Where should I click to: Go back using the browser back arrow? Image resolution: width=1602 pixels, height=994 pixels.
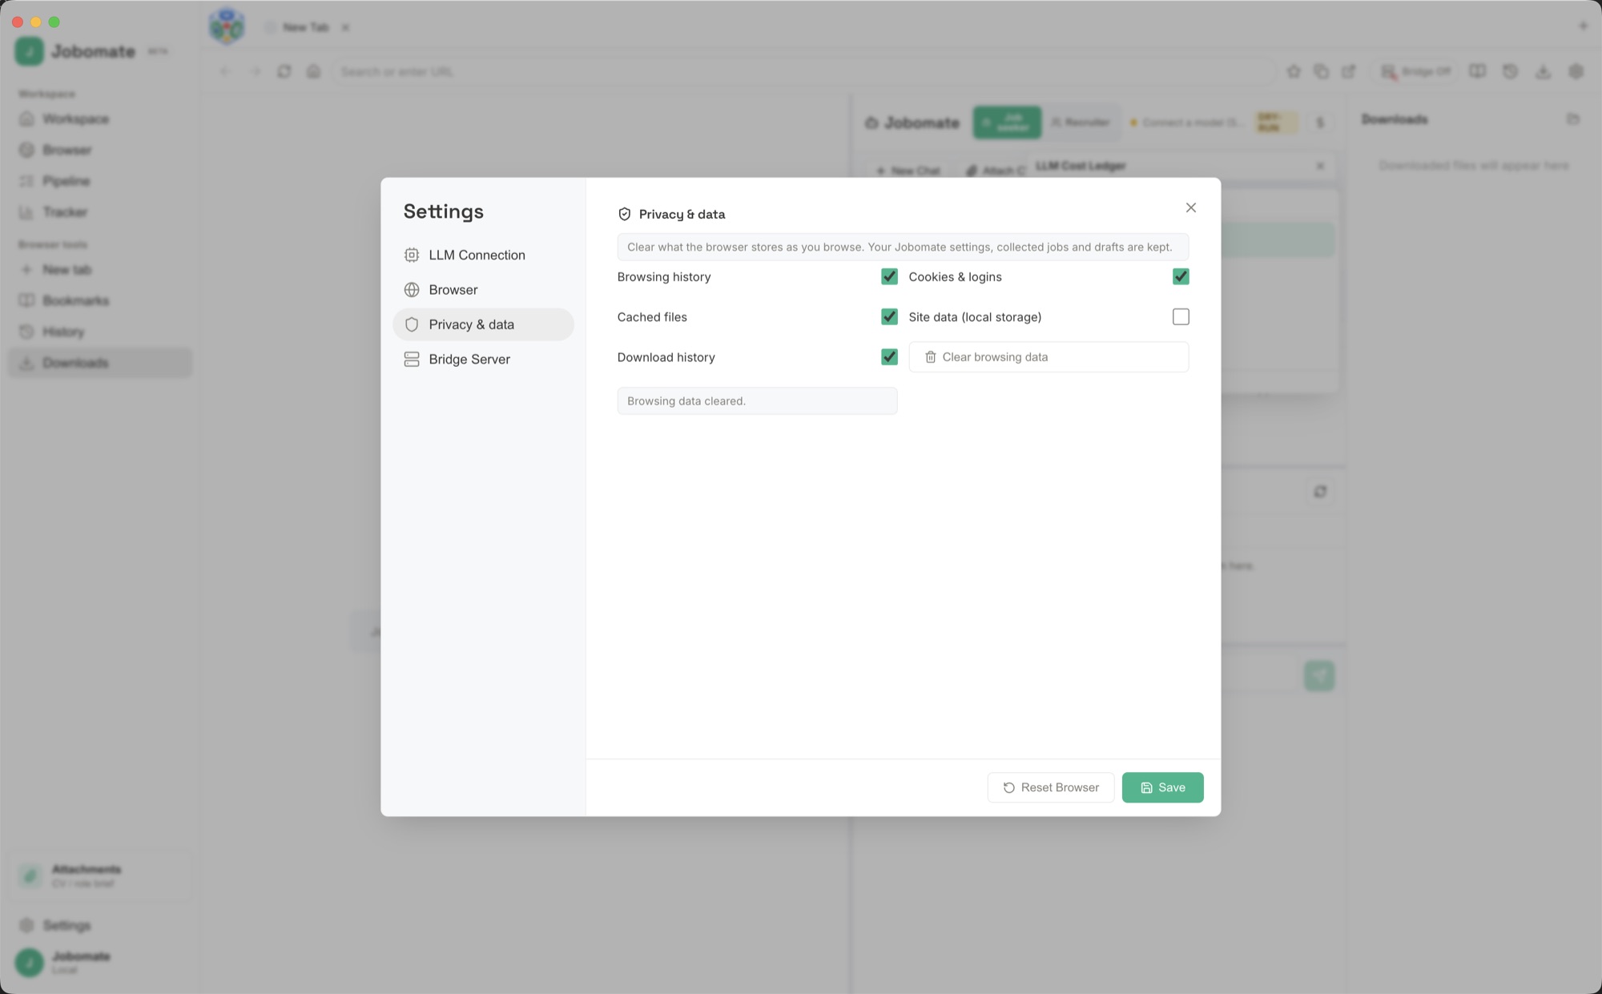[225, 71]
